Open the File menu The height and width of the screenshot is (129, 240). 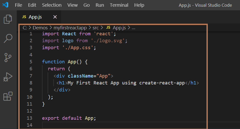click(19, 5)
